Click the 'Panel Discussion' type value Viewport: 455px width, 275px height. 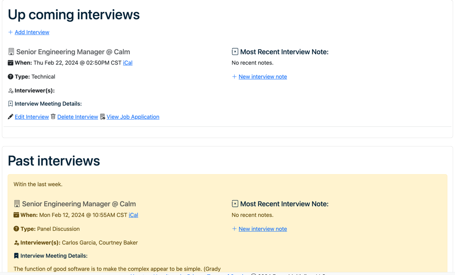point(58,229)
